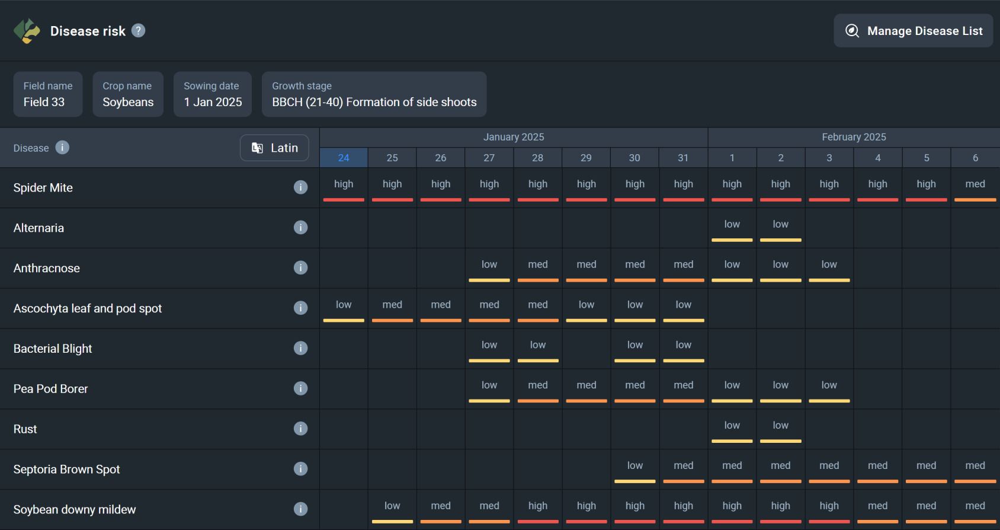1000x530 pixels.
Task: View info for Pea Pod Borer
Action: point(300,388)
